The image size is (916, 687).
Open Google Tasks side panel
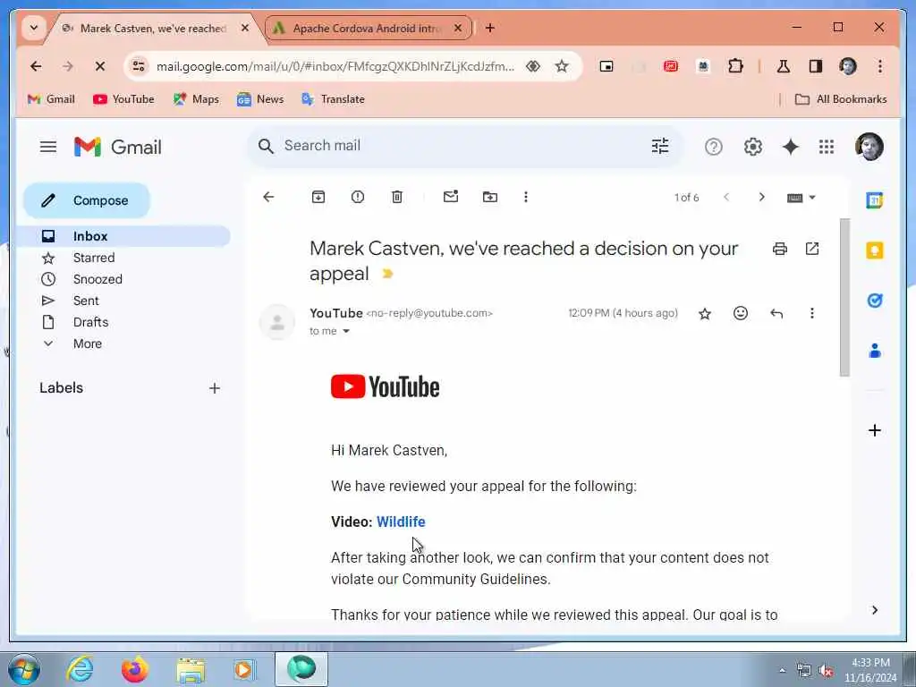874,301
